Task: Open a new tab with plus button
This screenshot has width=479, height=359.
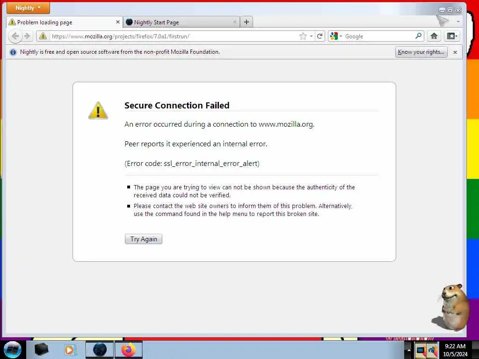Action: [x=247, y=22]
